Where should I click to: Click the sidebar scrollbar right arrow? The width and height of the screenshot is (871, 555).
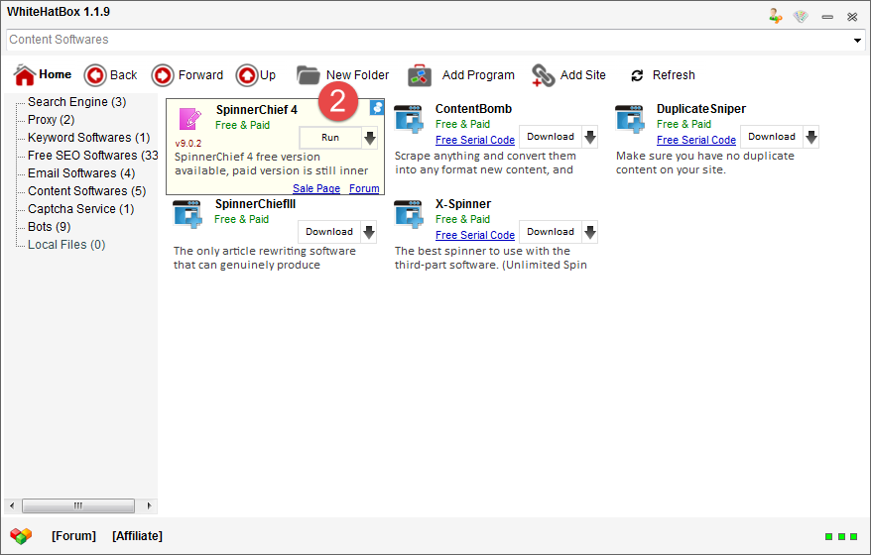click(x=149, y=505)
